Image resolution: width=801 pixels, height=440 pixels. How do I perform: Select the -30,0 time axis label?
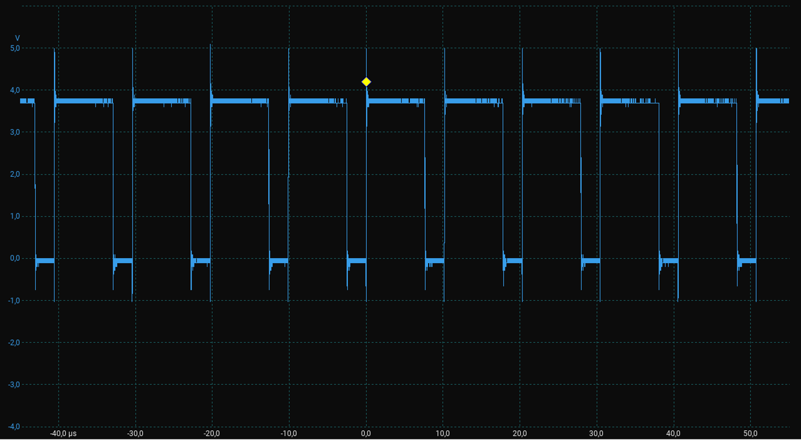click(x=135, y=434)
